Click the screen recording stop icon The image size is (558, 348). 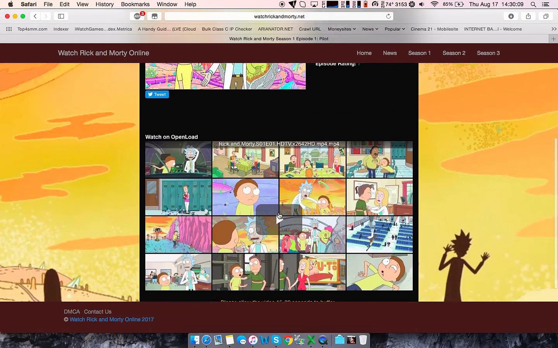coord(282,4)
